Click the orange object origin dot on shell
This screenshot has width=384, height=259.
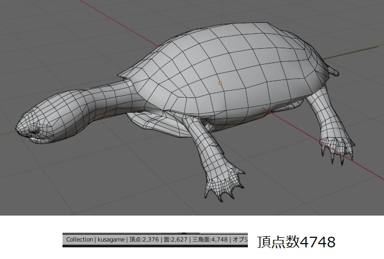[x=220, y=83]
